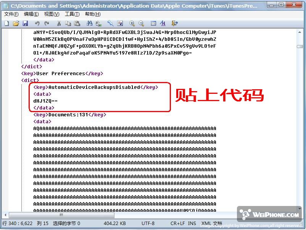Open the 帮助(H) menu
The height and width of the screenshot is (230, 306).
(93, 14)
